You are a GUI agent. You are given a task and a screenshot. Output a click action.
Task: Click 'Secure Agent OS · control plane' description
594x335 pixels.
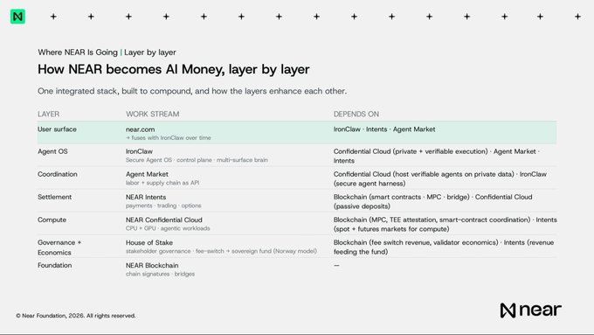[x=169, y=160]
